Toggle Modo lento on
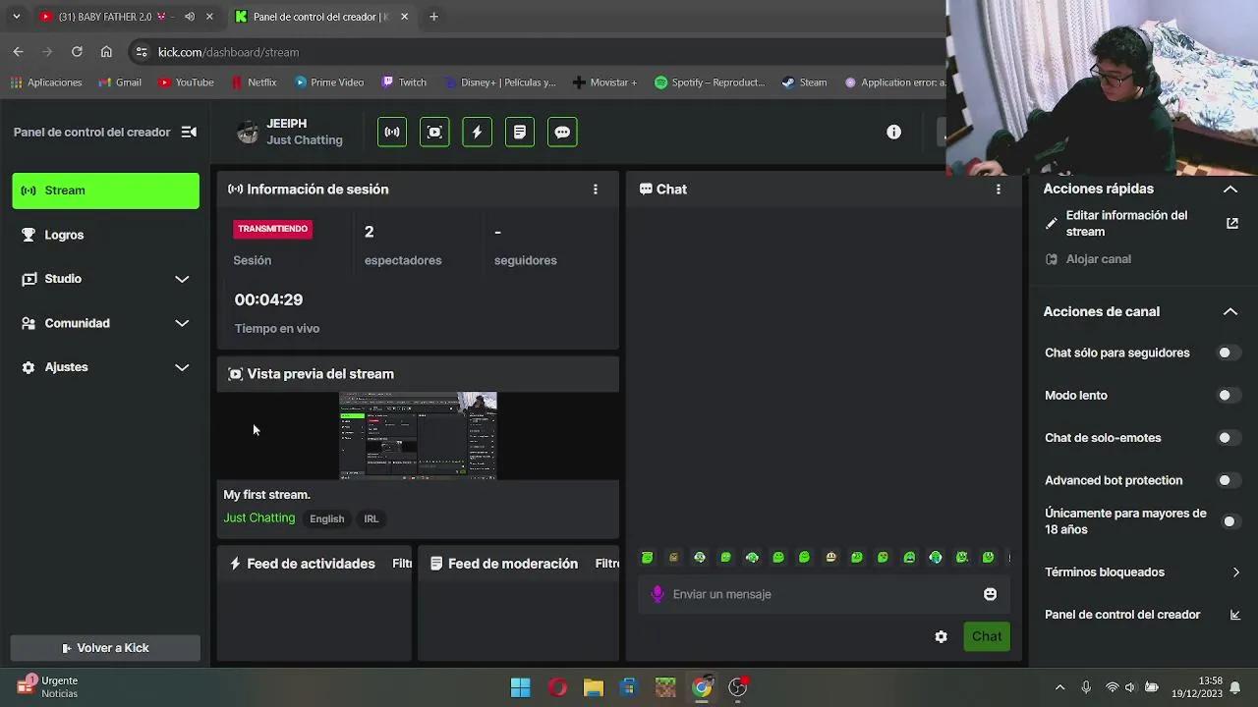This screenshot has height=707, width=1258. point(1227,396)
